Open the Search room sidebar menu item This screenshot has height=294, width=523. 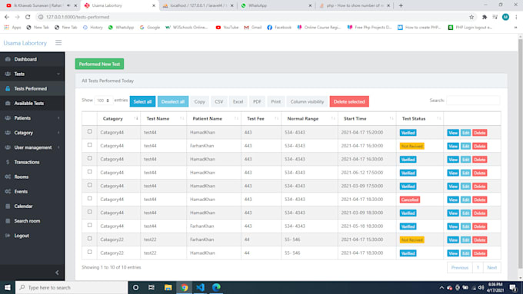click(32, 221)
